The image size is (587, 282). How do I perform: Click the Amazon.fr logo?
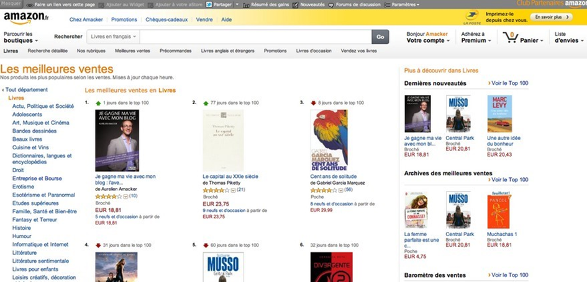tap(26, 17)
